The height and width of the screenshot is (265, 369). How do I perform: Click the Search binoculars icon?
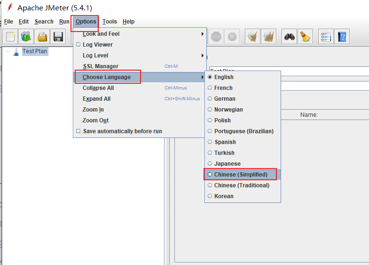coord(289,37)
